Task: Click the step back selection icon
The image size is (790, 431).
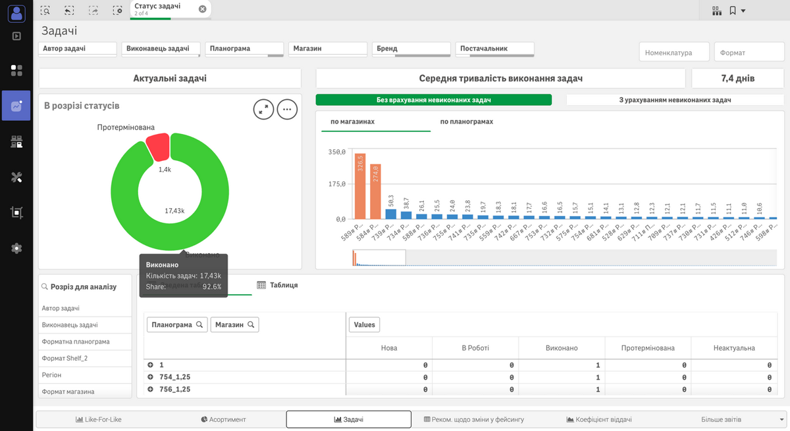Action: (69, 11)
